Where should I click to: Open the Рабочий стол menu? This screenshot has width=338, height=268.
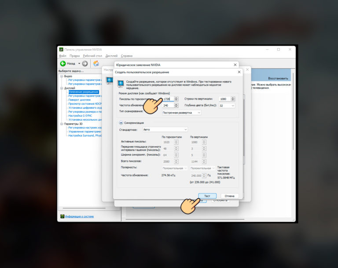92,56
